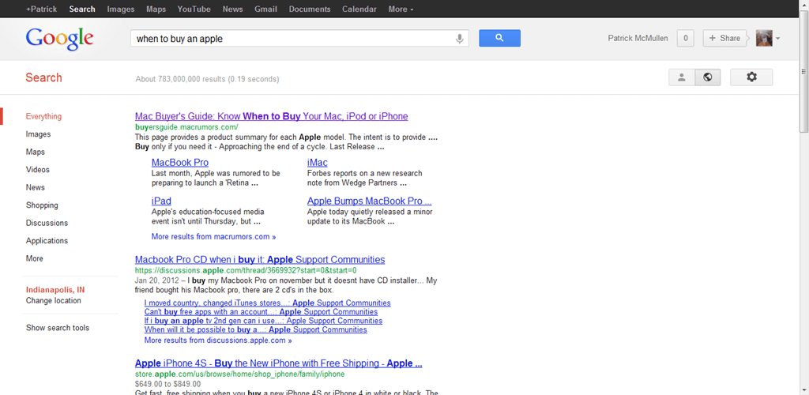Click the page vertical scrollbar thumb
Viewport: 809px width, 395px height.
pyautogui.click(x=803, y=72)
